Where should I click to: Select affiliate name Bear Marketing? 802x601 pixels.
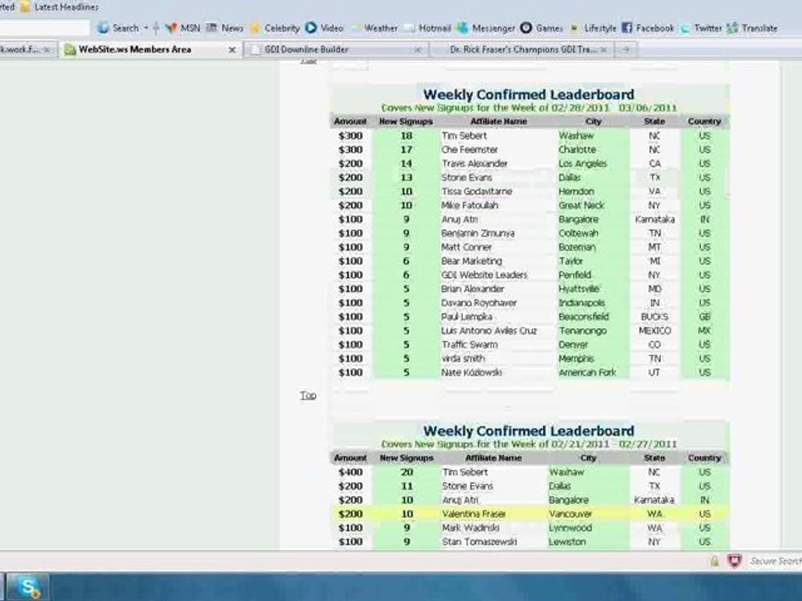[x=471, y=261]
